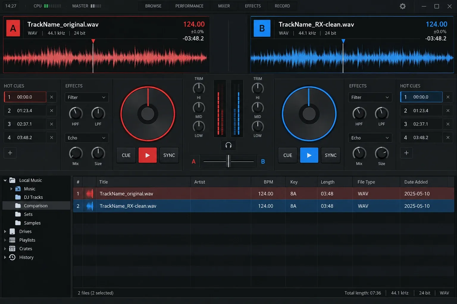Click the Drives device icon

(x=12, y=232)
